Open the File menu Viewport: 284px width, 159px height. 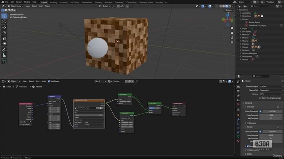(x=7, y=2)
